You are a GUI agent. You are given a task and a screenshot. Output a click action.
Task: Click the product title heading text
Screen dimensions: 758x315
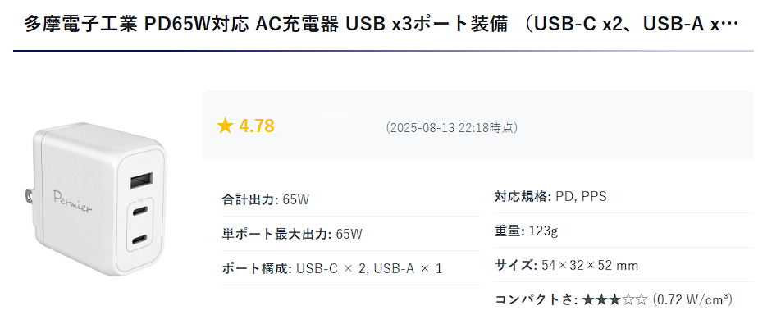tap(381, 25)
